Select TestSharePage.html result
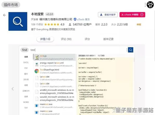Viewport: 155px width, 115px height. pos(55,71)
